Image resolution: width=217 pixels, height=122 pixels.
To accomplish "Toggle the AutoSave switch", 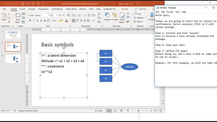I will [x=16, y=4].
